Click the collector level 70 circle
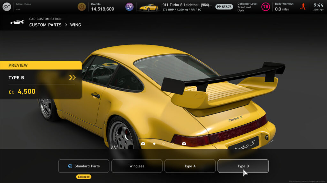 [265, 7]
